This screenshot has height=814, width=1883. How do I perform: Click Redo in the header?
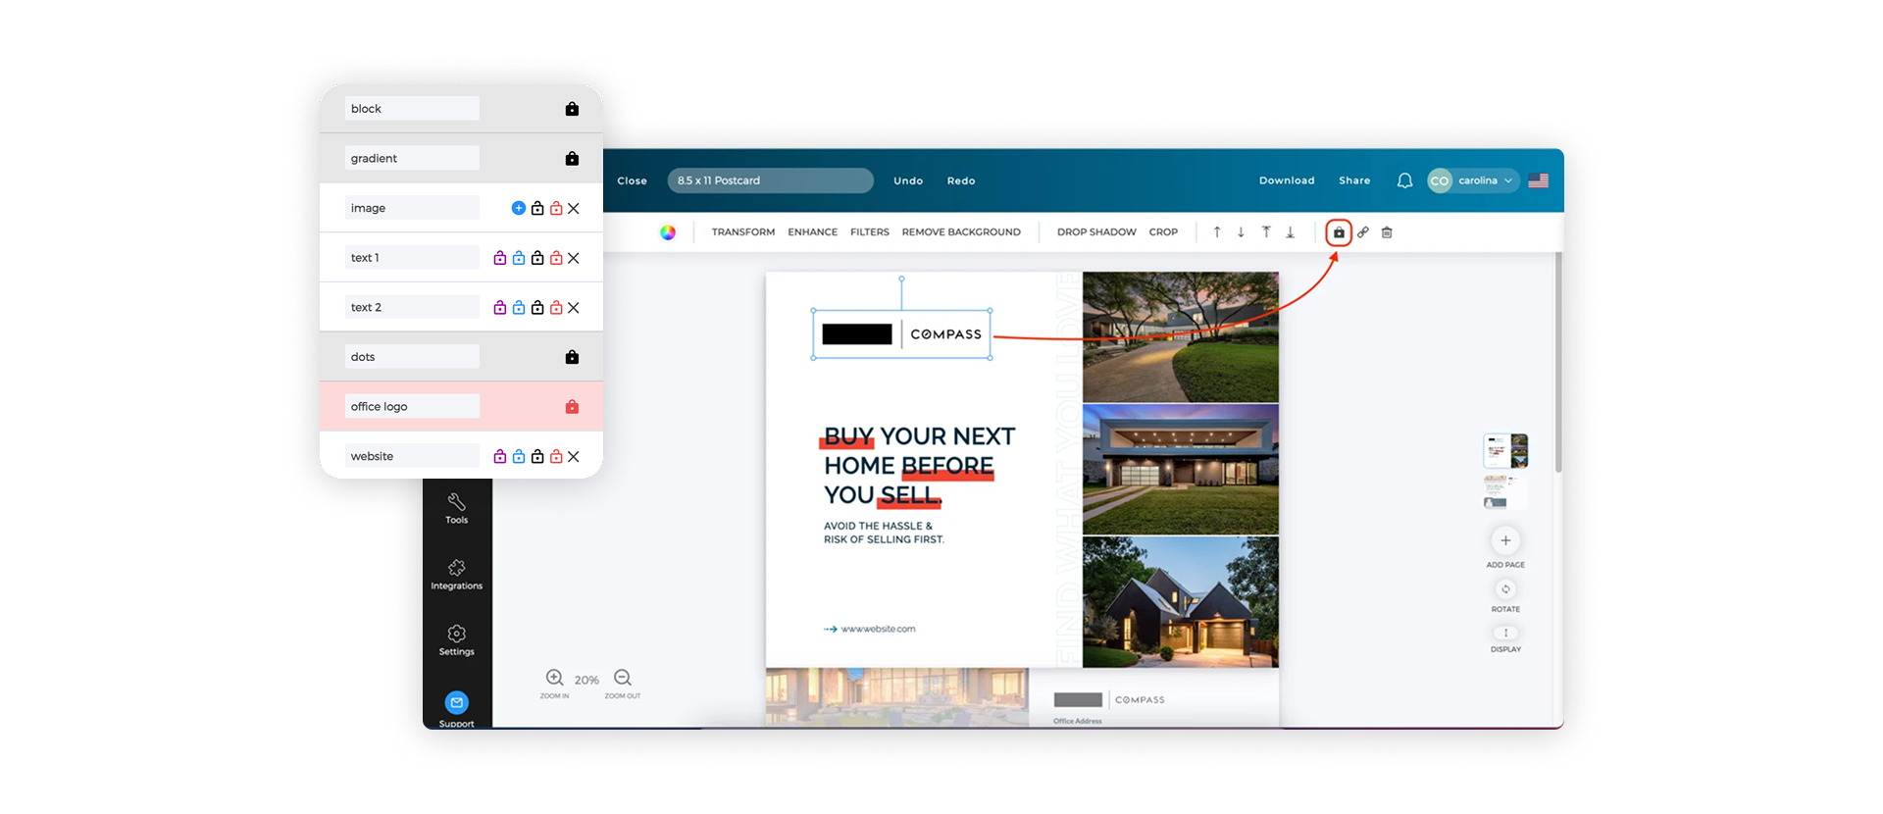tap(961, 180)
